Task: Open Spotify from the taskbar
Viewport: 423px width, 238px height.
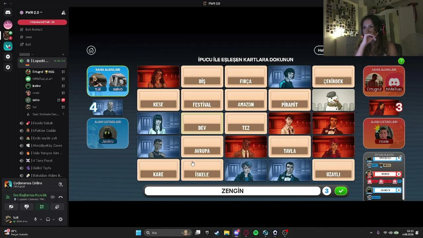Action: pyautogui.click(x=256, y=233)
